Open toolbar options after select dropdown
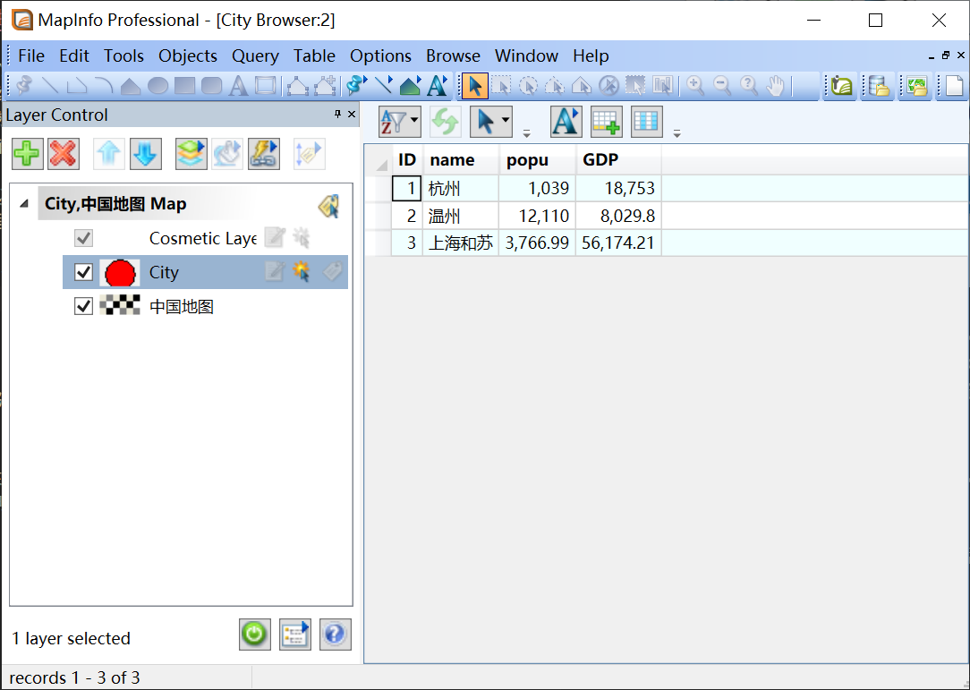Viewport: 970px width, 690px height. pyautogui.click(x=526, y=133)
